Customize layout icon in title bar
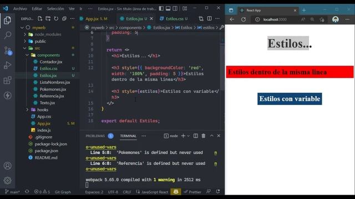 (x=185, y=9)
